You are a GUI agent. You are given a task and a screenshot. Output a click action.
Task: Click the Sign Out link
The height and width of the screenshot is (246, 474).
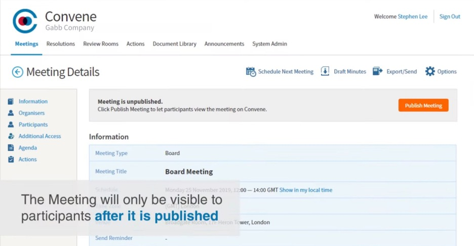[450, 17]
